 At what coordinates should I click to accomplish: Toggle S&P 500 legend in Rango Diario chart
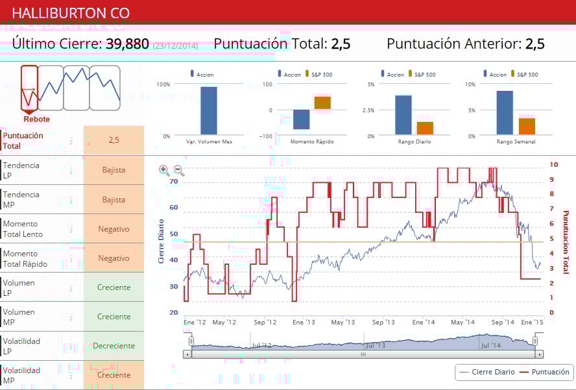[422, 74]
